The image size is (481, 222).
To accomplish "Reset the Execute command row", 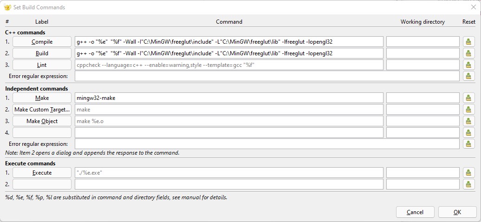I will click(468, 173).
